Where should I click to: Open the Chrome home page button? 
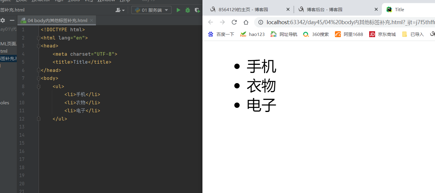246,22
